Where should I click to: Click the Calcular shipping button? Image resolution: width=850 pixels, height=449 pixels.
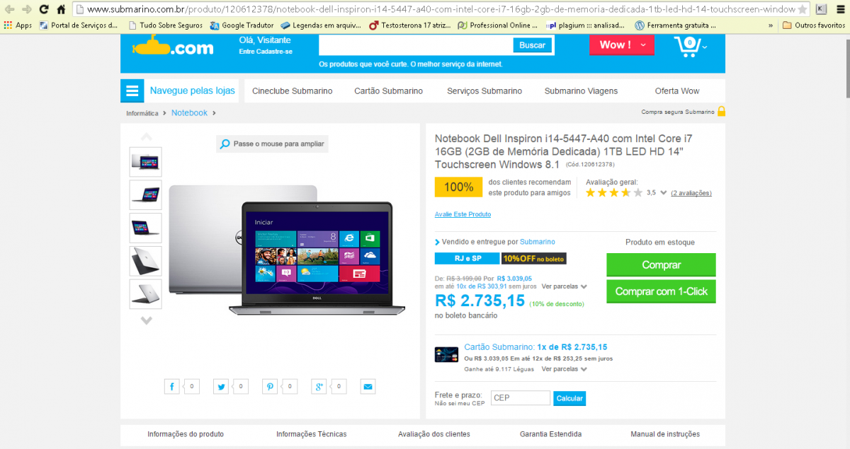click(x=569, y=398)
